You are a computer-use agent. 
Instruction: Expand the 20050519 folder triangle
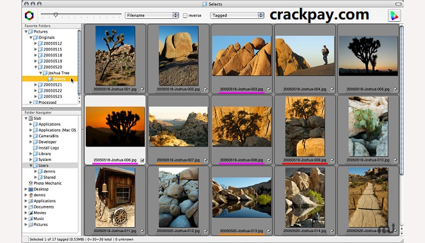pos(35,61)
